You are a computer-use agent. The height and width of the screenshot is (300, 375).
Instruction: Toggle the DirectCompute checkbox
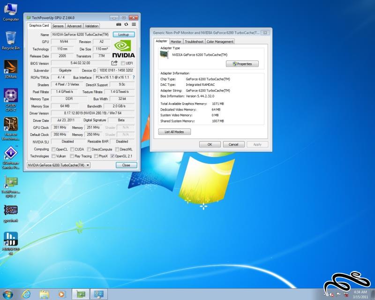(x=89, y=149)
